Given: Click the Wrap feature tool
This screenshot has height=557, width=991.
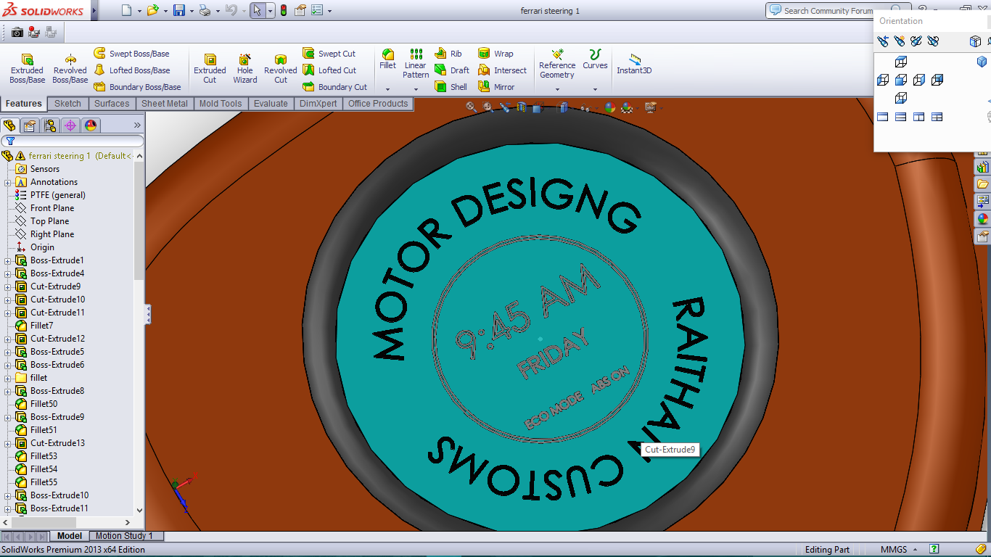Looking at the screenshot, I should [x=495, y=54].
